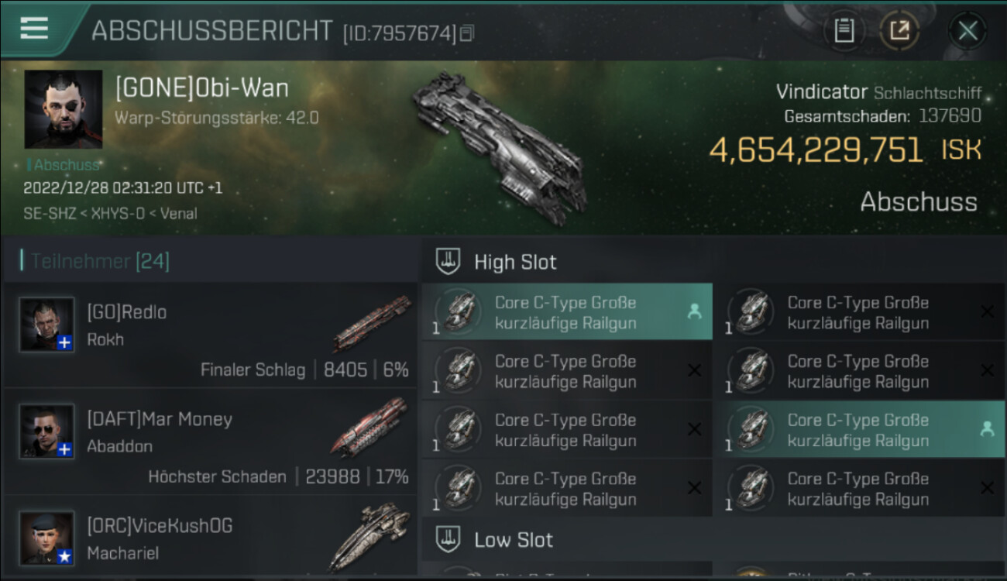Open Obi-Wan's character portrait

coord(64,109)
